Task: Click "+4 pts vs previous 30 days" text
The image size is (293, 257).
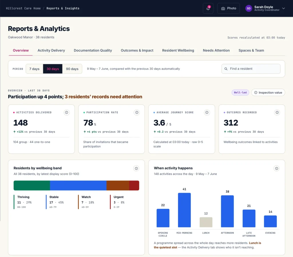Action: point(106,132)
